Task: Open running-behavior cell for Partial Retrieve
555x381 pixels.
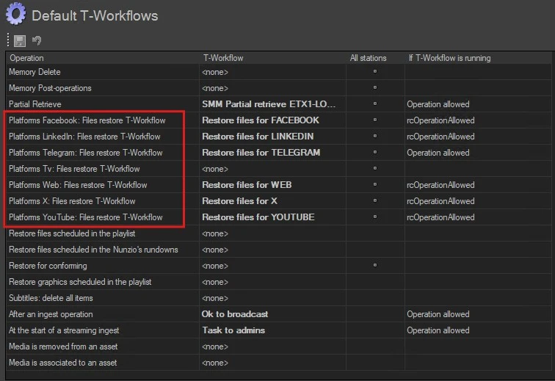Action: (477, 104)
